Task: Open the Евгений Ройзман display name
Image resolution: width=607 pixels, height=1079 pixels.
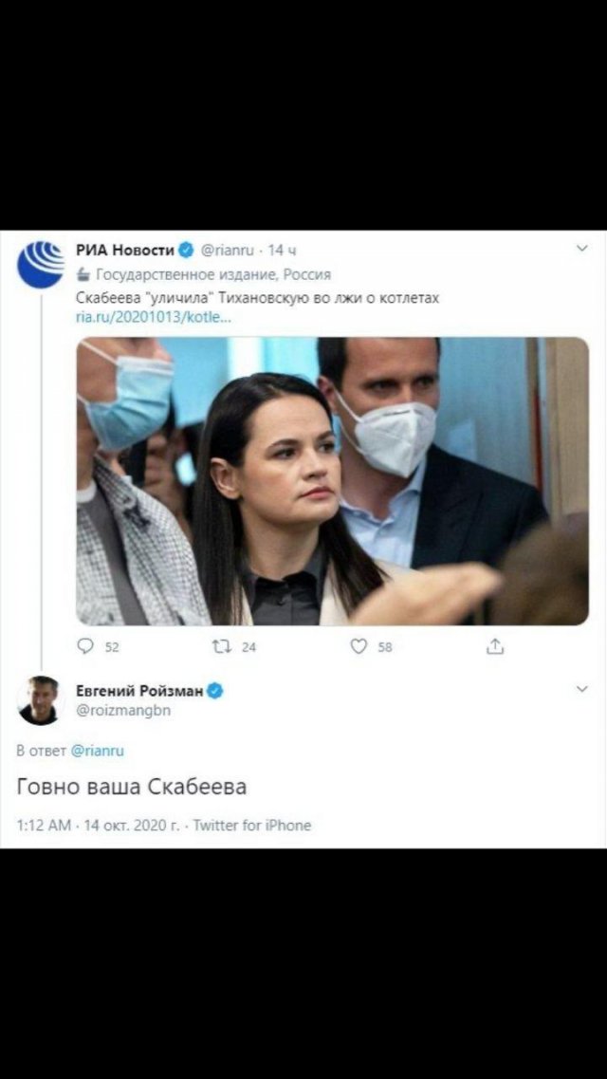Action: [x=139, y=692]
